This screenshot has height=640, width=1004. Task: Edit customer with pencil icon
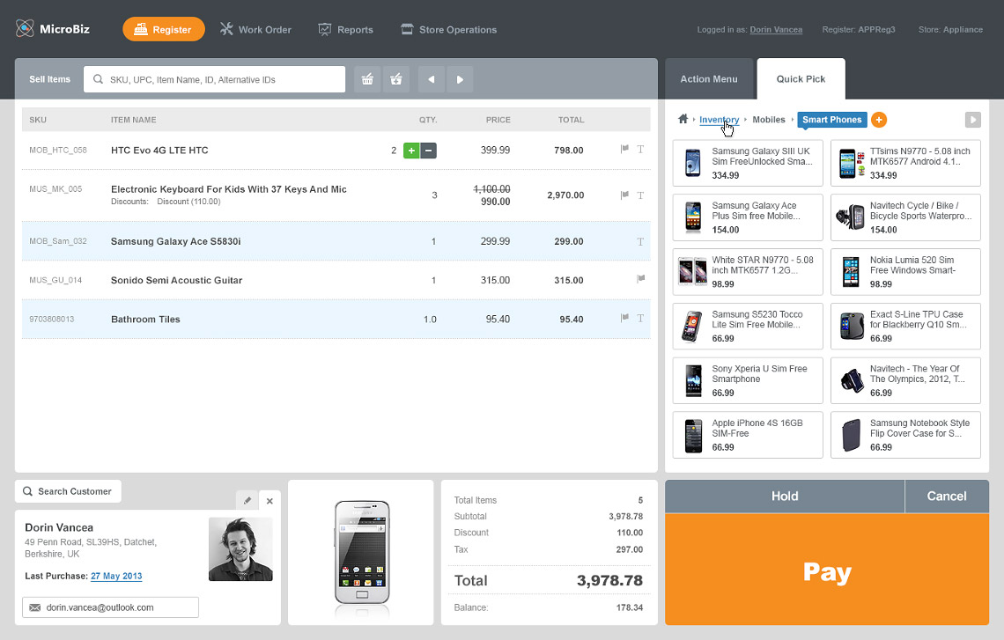point(247,501)
